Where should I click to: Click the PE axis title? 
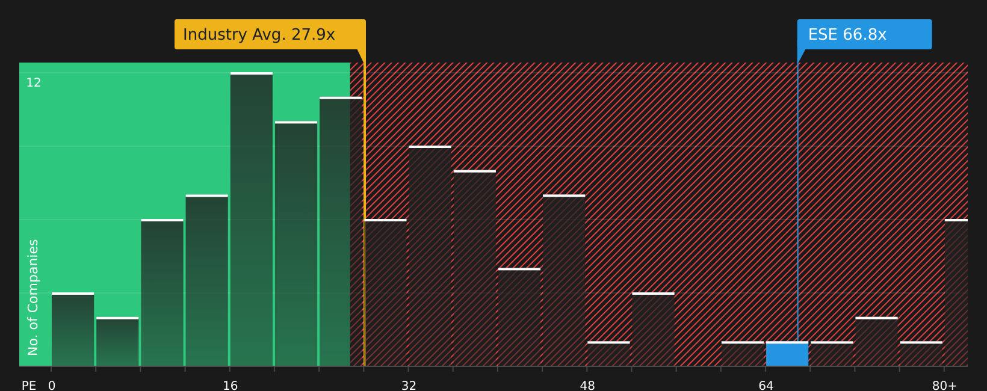(29, 386)
